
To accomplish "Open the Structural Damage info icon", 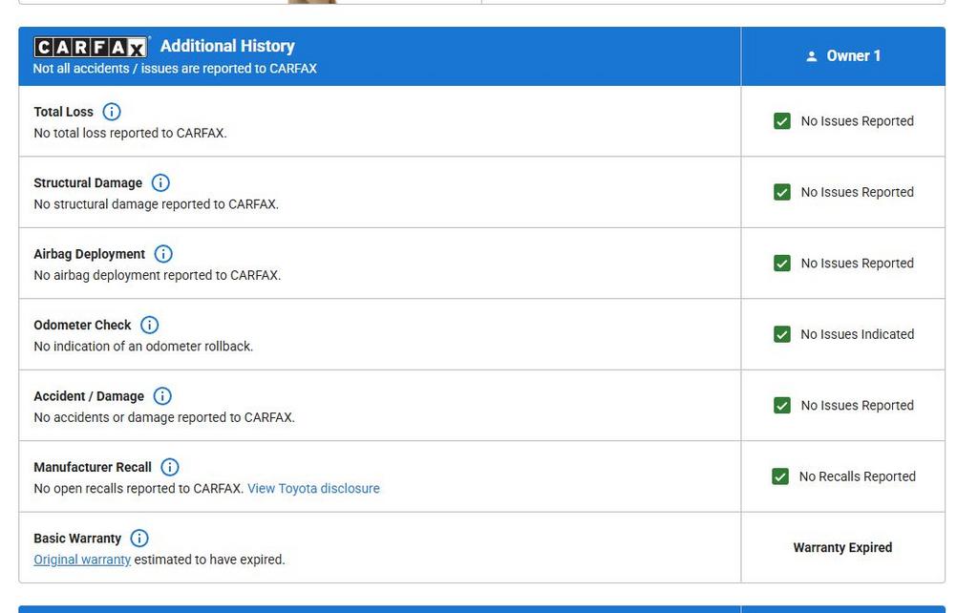I will 160,182.
